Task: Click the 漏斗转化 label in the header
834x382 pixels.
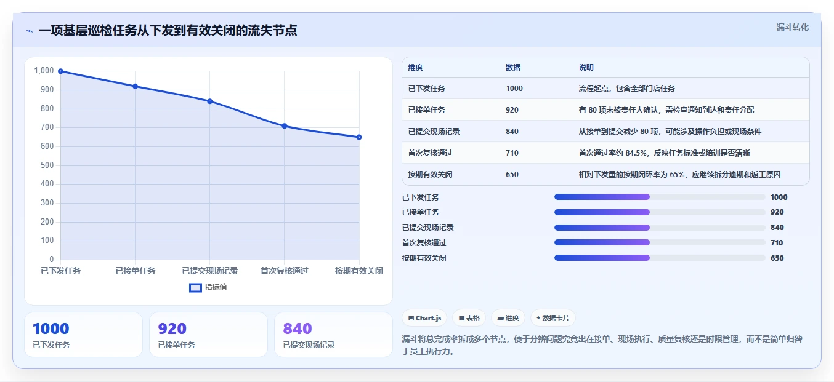Action: click(792, 27)
